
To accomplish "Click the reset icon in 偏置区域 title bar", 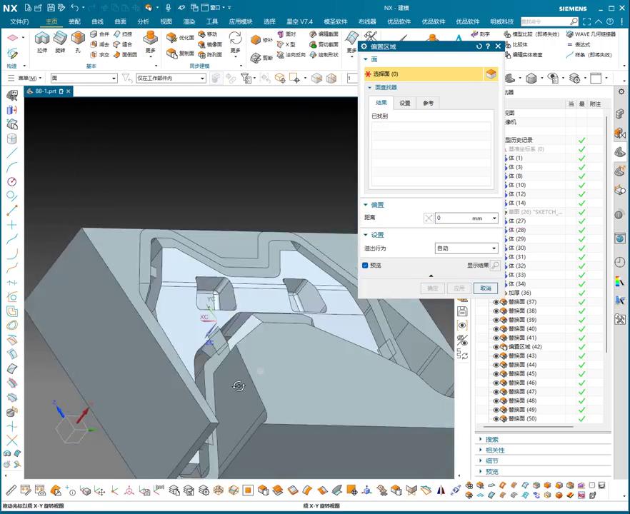I will [x=479, y=46].
